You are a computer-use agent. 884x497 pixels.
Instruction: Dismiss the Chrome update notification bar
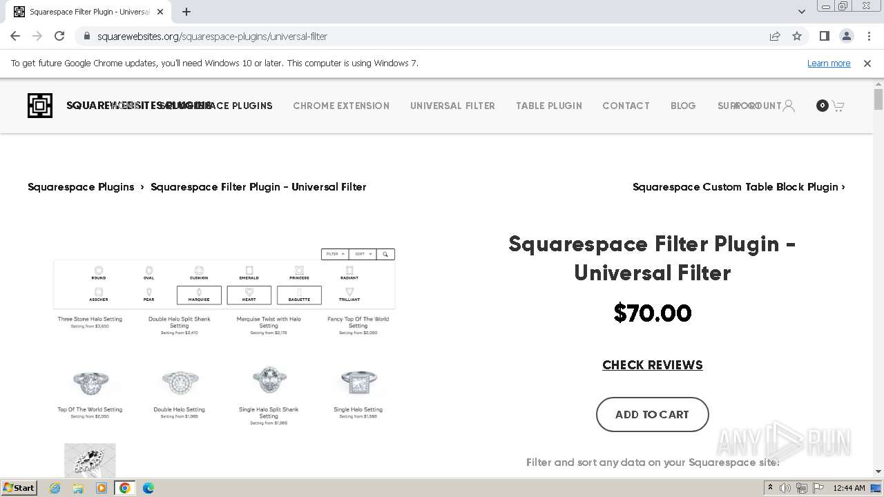(867, 63)
